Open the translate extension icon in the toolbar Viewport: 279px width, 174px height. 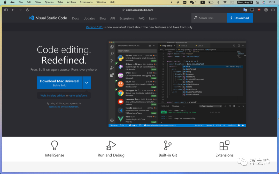click(245, 10)
